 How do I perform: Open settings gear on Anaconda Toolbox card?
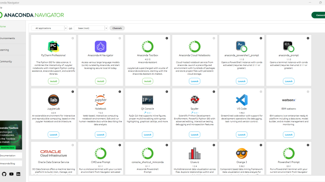167,38
